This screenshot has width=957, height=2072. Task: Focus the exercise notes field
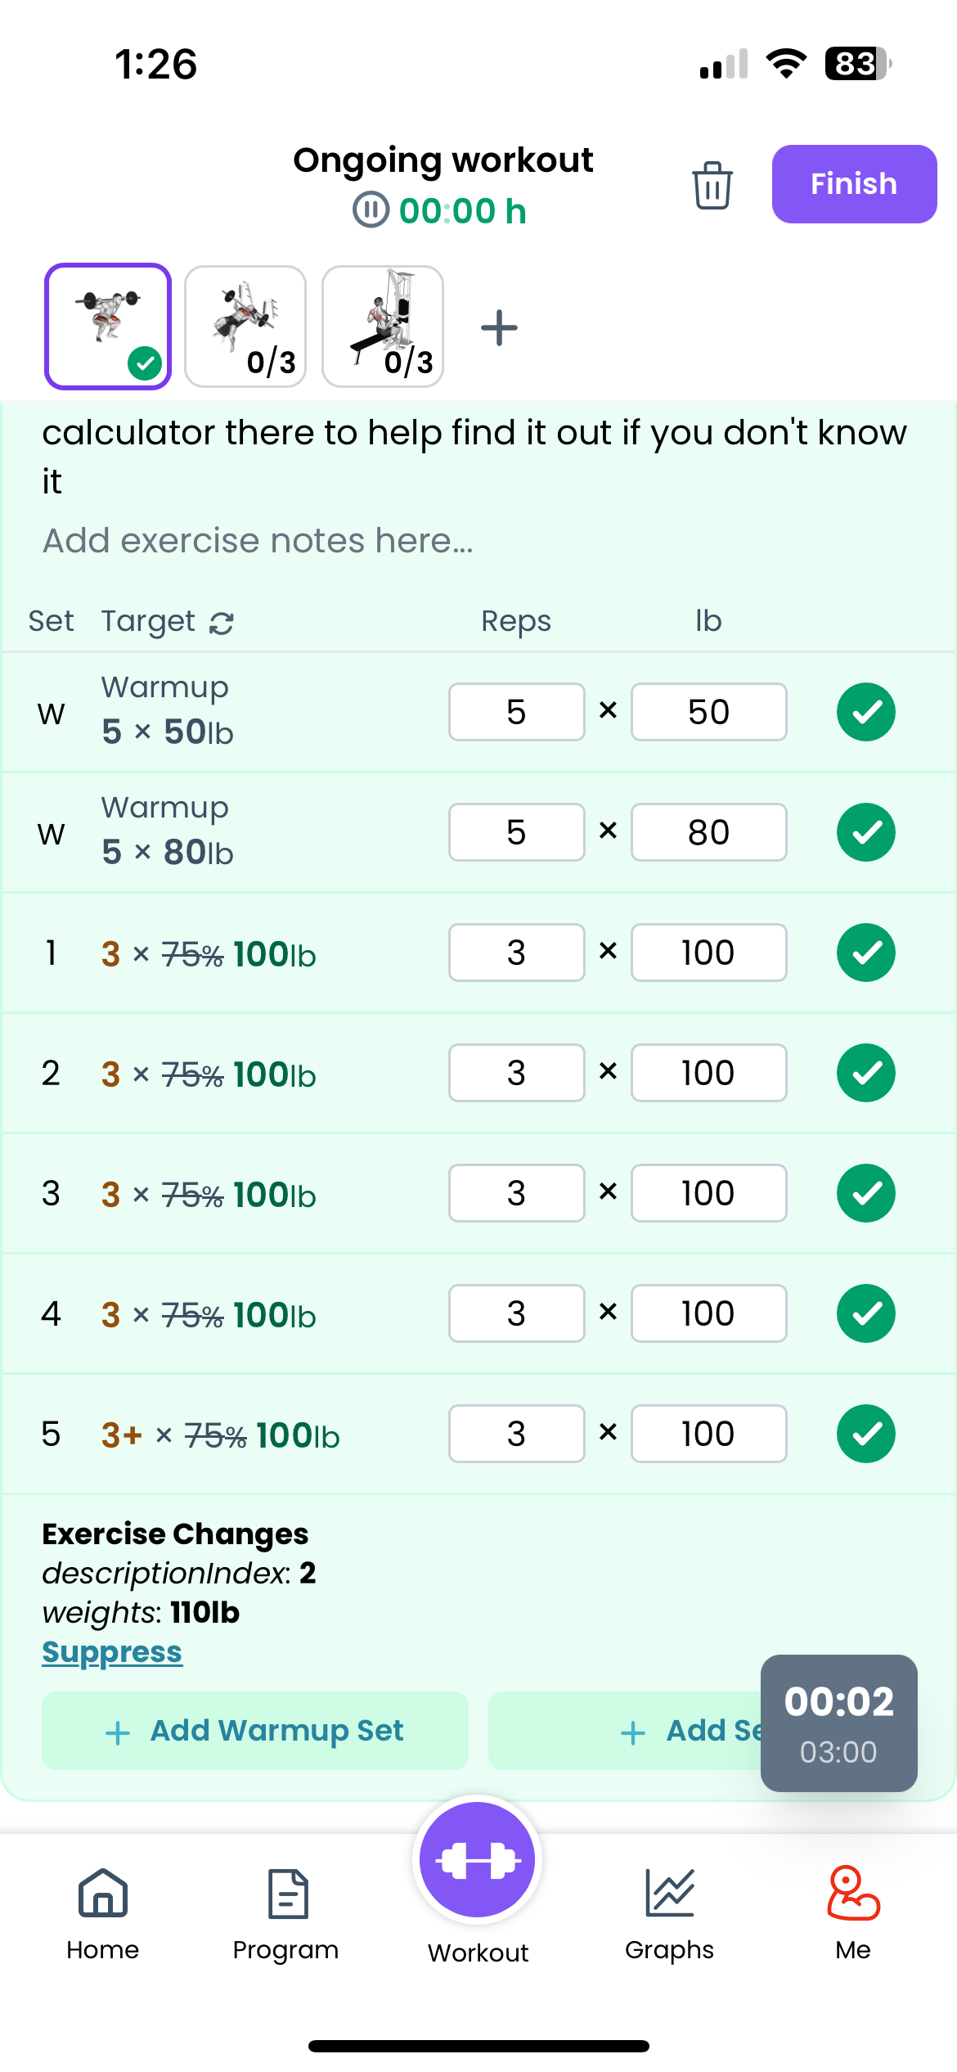click(258, 541)
